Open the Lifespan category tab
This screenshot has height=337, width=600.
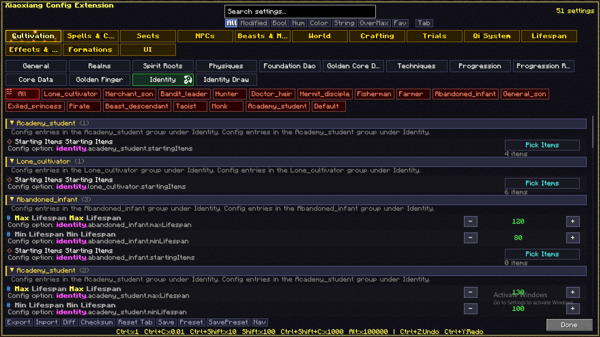[x=549, y=36]
